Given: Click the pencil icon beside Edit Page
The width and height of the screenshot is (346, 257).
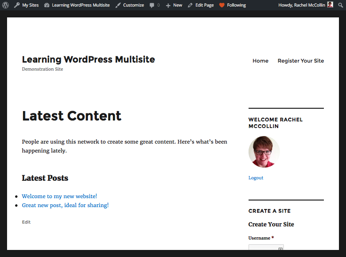Looking at the screenshot, I should pyautogui.click(x=190, y=5).
